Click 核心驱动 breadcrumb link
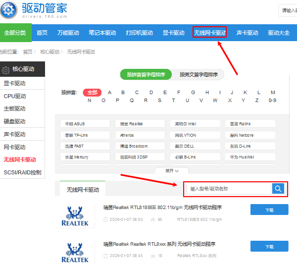 (50, 52)
